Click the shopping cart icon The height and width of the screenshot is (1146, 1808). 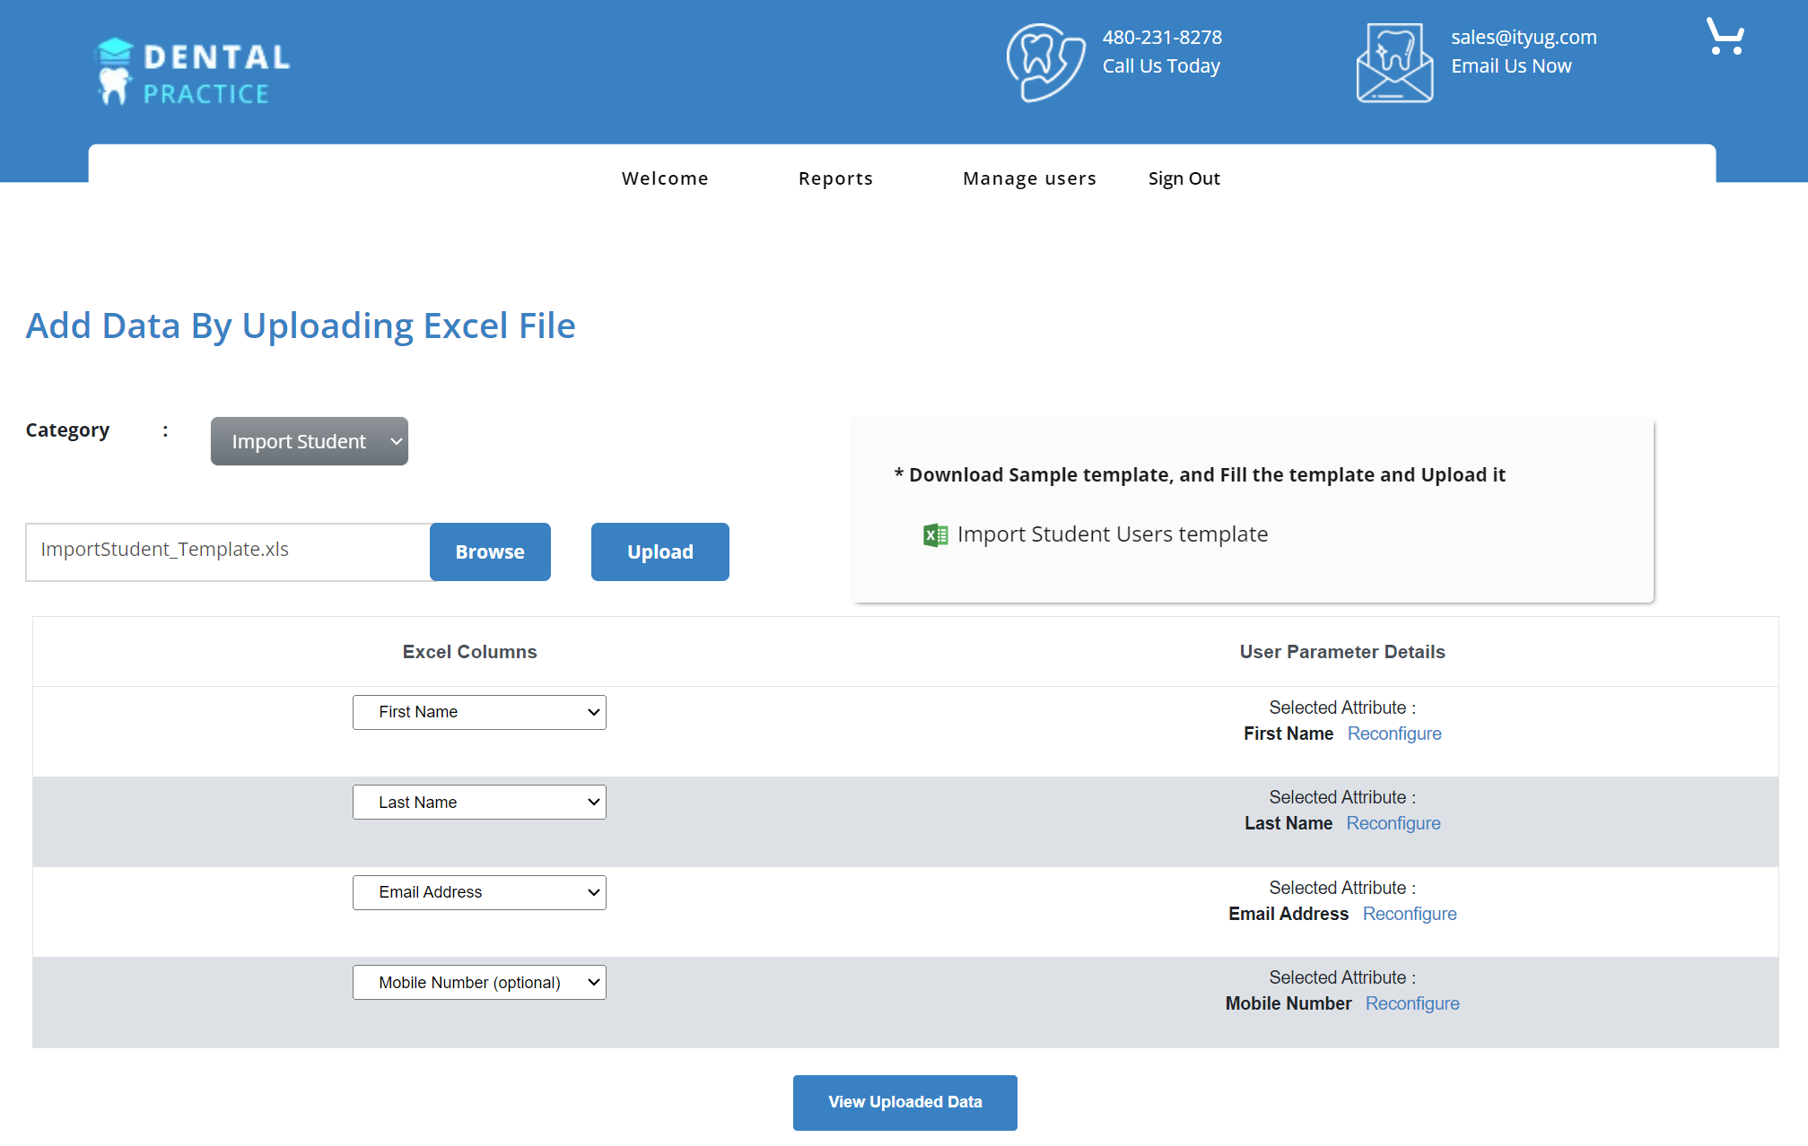click(x=1725, y=37)
